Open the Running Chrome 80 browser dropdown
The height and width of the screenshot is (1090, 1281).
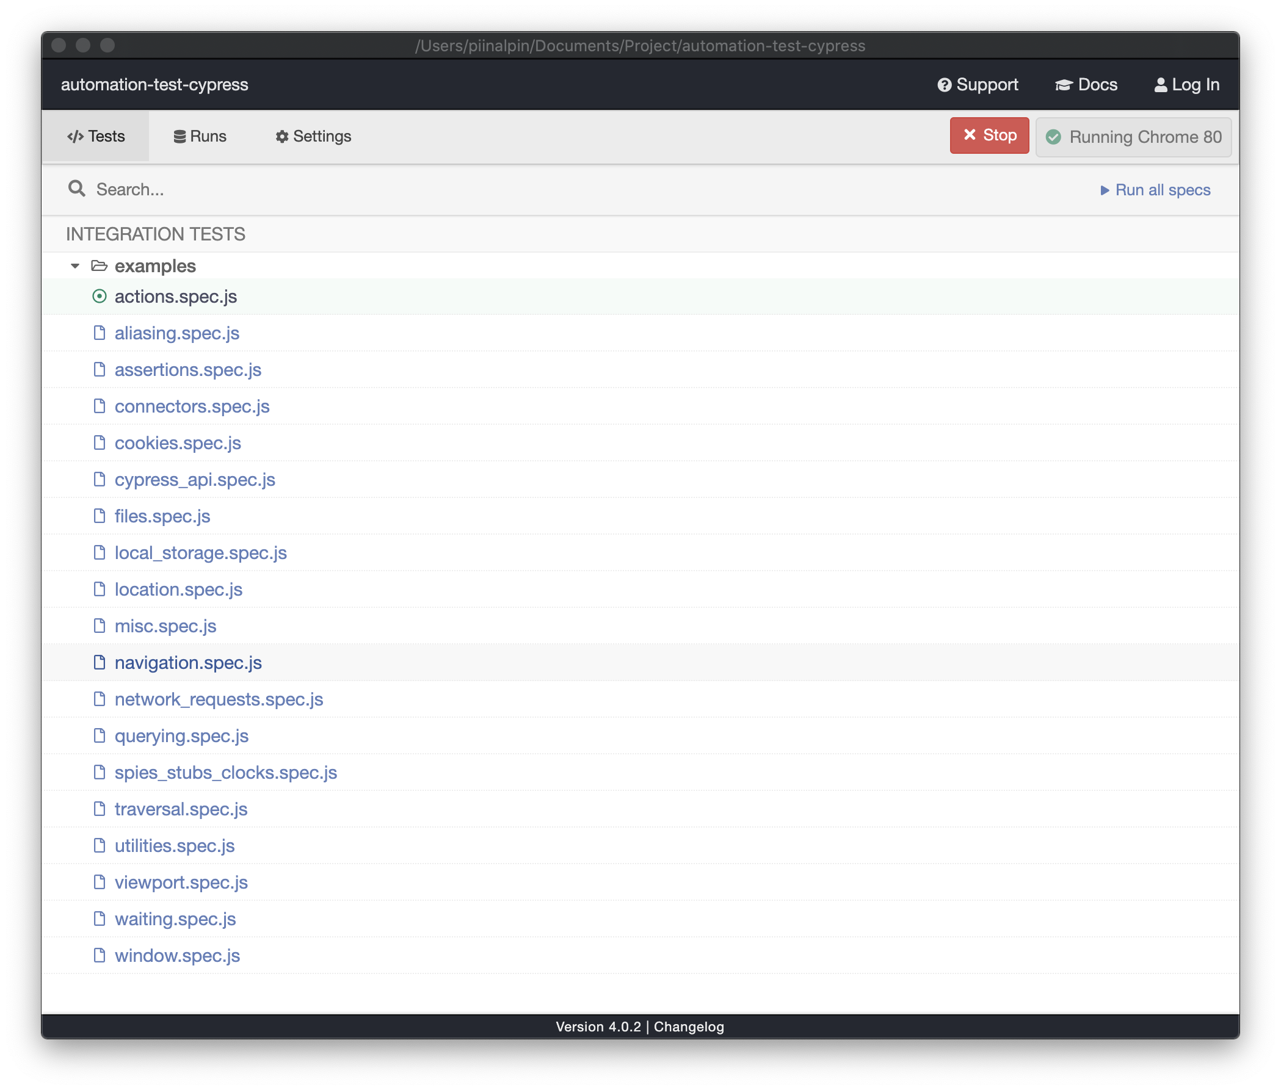click(x=1133, y=137)
